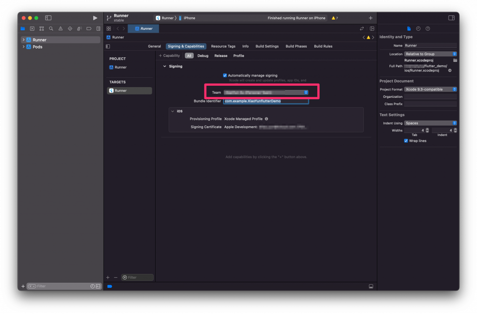Open the related items grid icon
This screenshot has width=477, height=314.
[109, 28]
